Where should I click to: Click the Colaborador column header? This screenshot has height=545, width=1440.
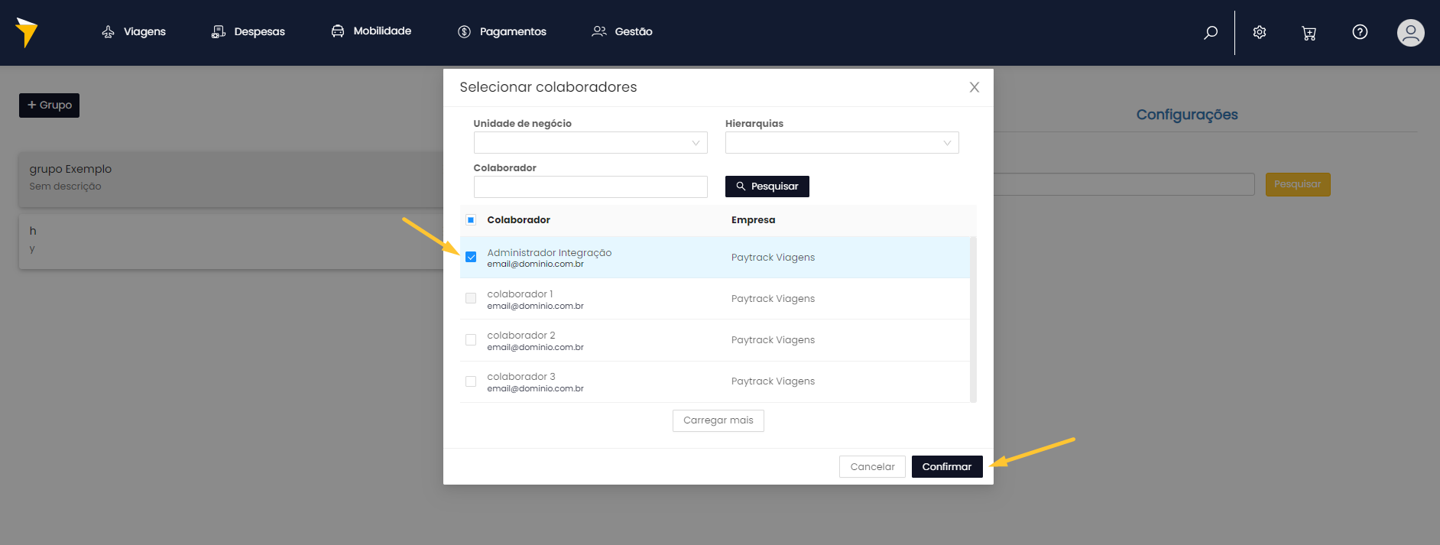[x=519, y=220]
